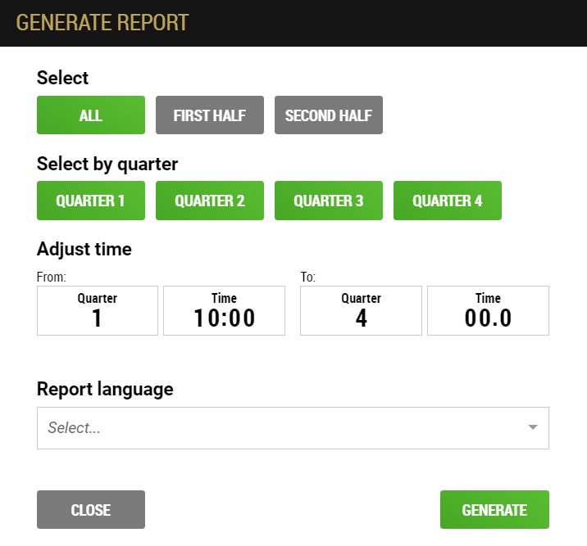Edit the To Time field showing 00.0

[x=488, y=310]
